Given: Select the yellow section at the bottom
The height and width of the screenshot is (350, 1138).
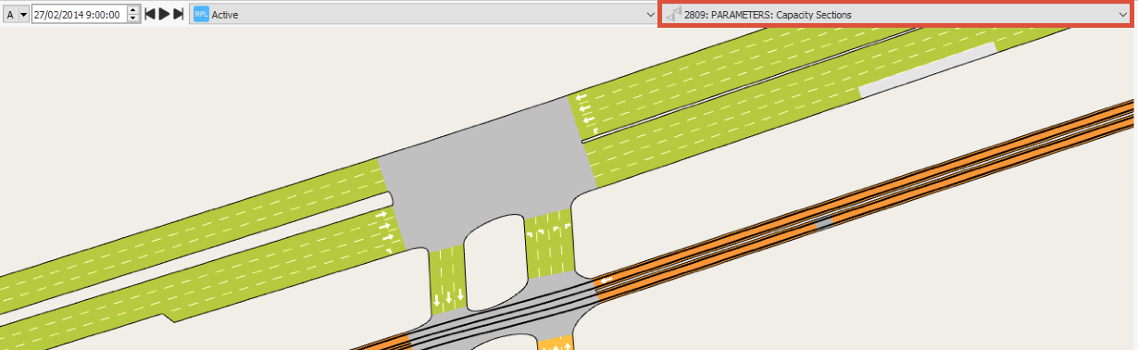Looking at the screenshot, I should click(x=556, y=344).
